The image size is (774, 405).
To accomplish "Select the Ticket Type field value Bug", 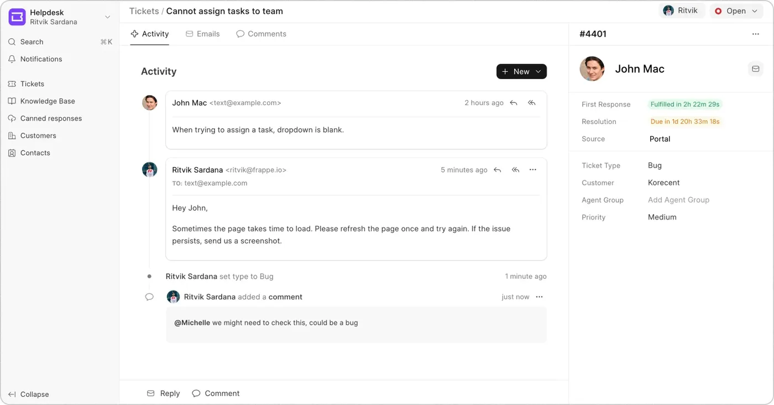I will [655, 165].
